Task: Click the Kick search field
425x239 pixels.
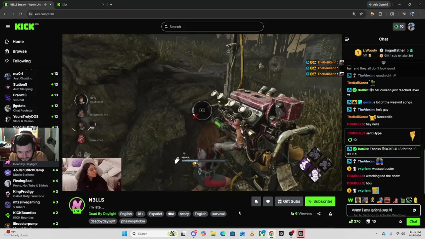Action: [x=212, y=27]
